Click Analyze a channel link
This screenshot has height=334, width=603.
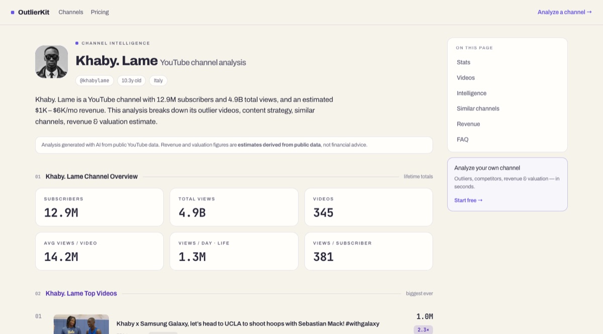click(x=564, y=12)
